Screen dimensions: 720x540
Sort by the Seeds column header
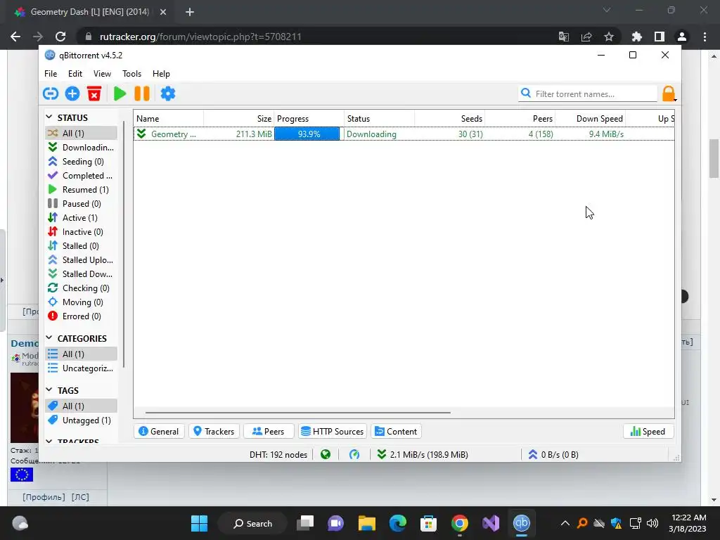click(449, 118)
